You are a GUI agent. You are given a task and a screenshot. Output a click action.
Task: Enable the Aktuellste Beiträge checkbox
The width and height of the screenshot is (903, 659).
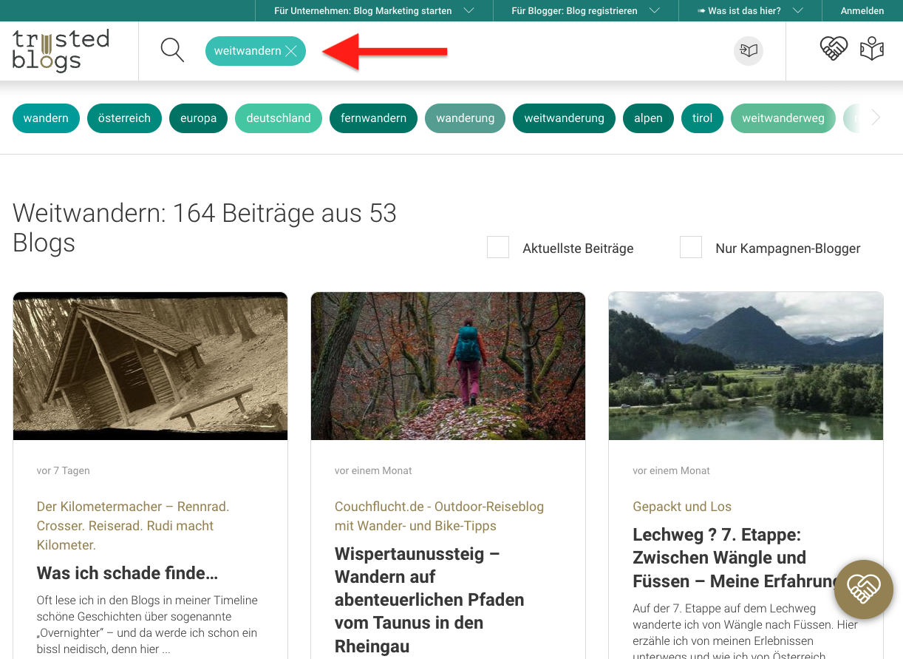(x=498, y=248)
